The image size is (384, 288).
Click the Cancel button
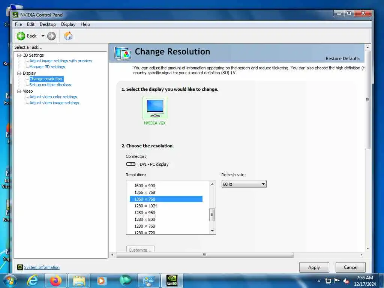pyautogui.click(x=351, y=267)
